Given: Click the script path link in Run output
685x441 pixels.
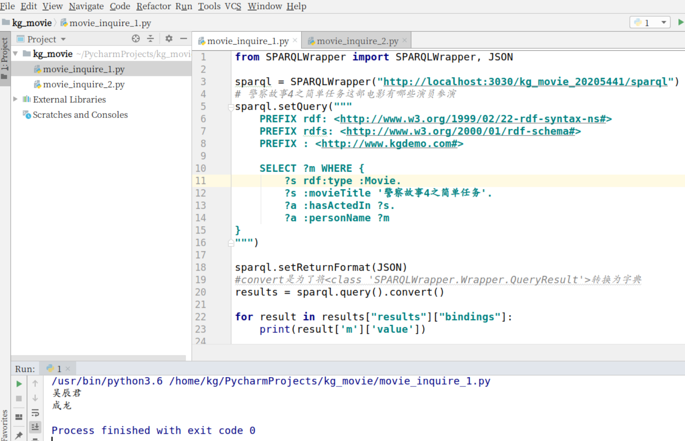Looking at the screenshot, I should (330, 381).
